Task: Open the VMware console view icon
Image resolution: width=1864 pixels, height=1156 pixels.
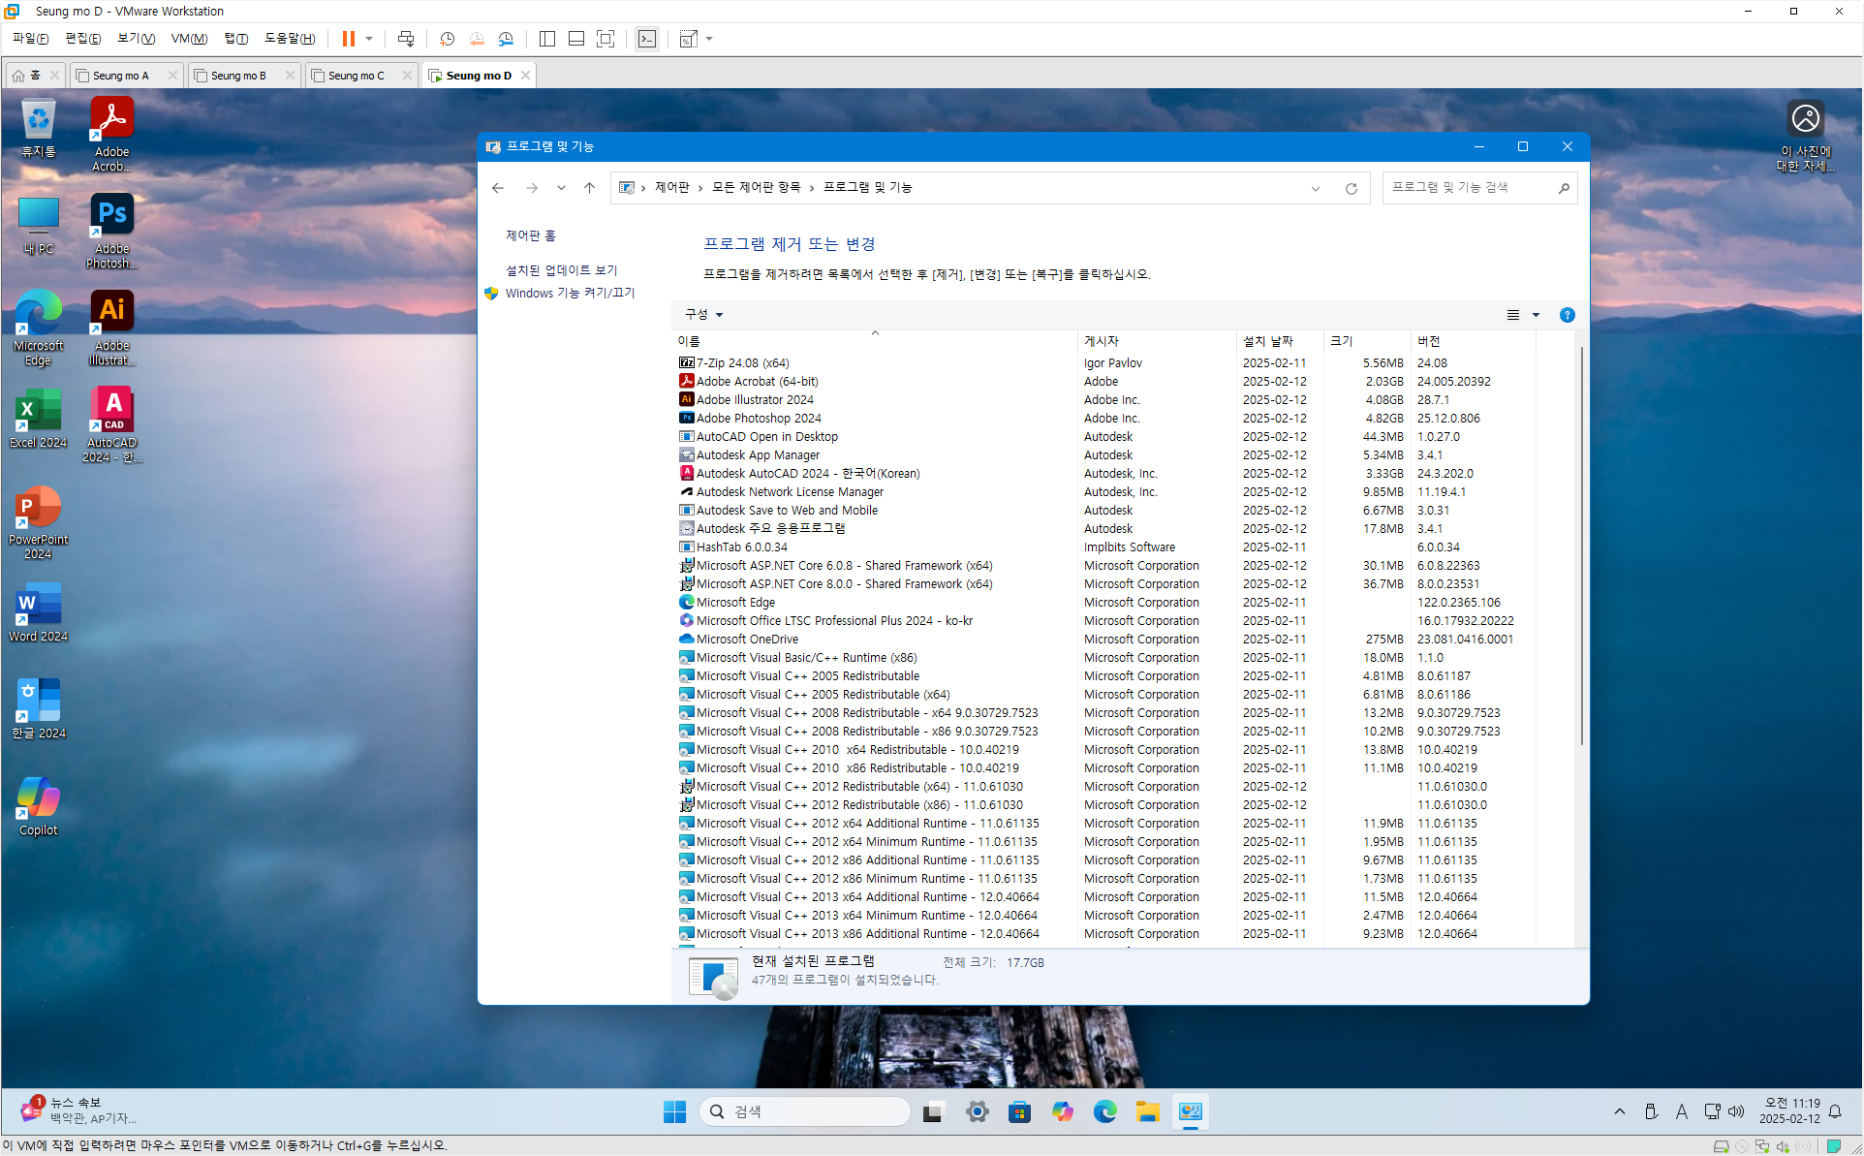Action: click(x=647, y=39)
